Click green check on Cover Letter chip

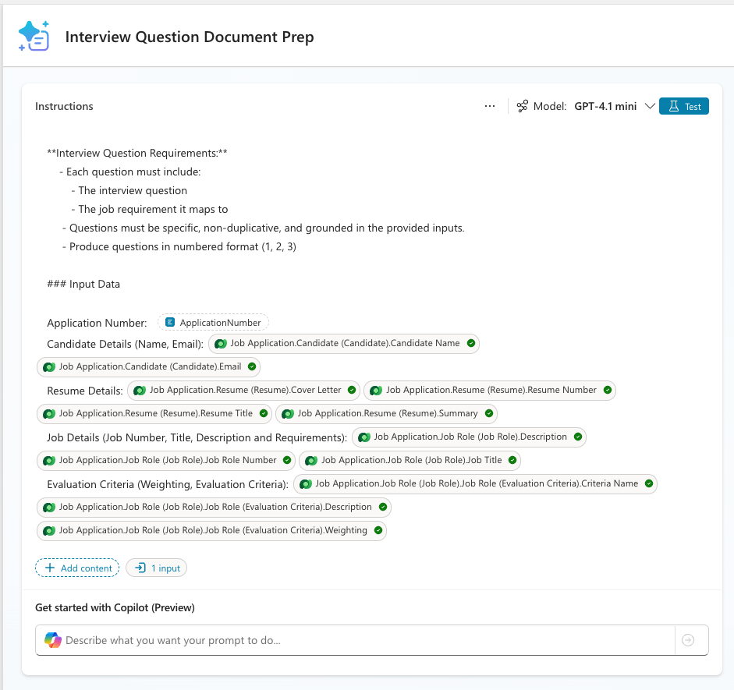tap(352, 390)
